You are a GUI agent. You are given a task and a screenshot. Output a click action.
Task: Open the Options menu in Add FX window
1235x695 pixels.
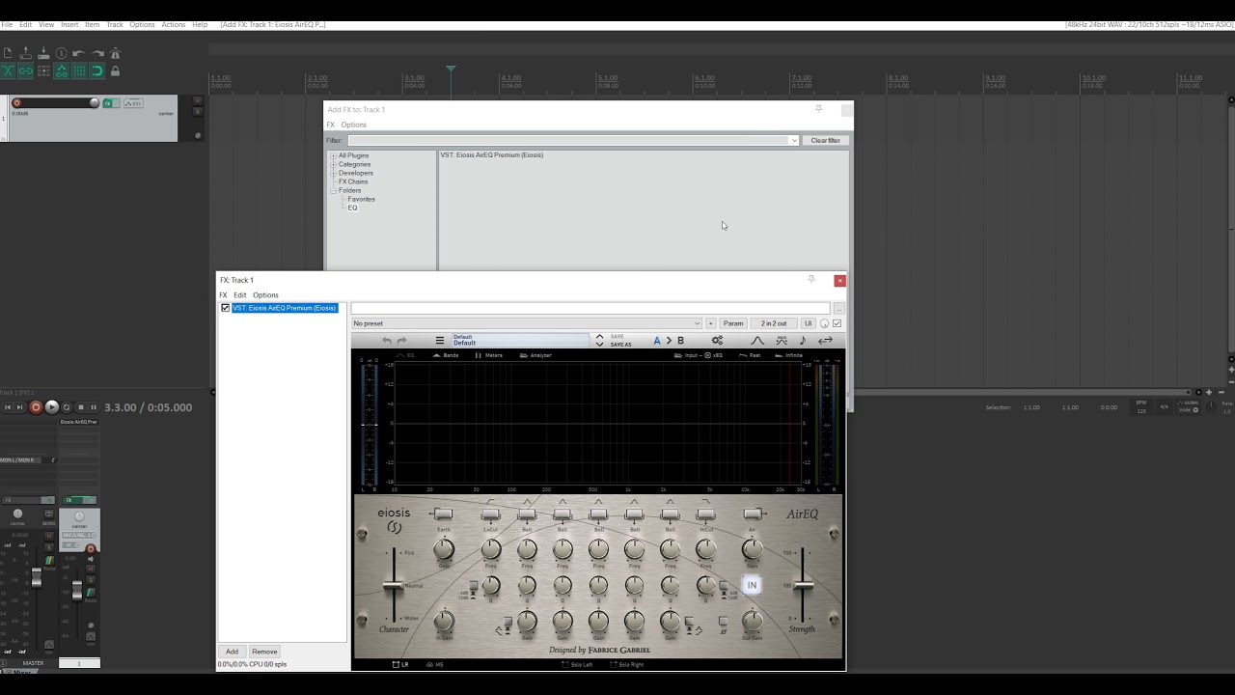(353, 125)
